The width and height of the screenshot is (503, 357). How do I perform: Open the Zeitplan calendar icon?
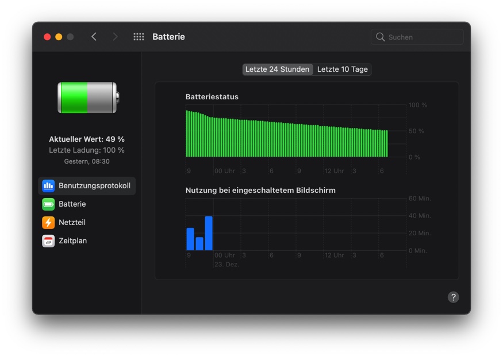(48, 241)
